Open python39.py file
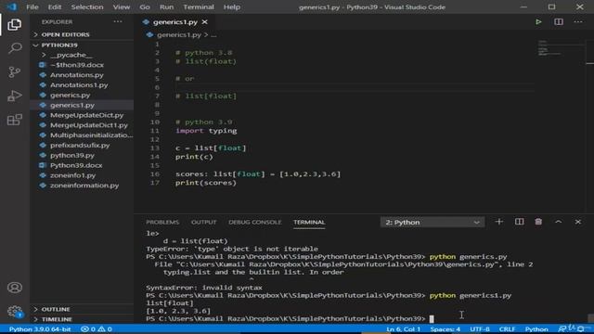Image resolution: width=594 pixels, height=334 pixels. [72, 155]
